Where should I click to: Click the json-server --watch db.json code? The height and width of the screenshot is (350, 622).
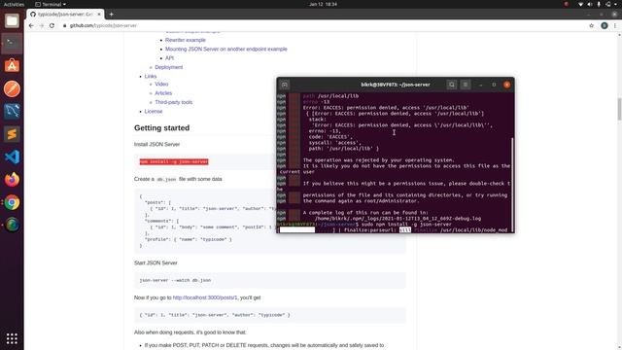[175, 280]
